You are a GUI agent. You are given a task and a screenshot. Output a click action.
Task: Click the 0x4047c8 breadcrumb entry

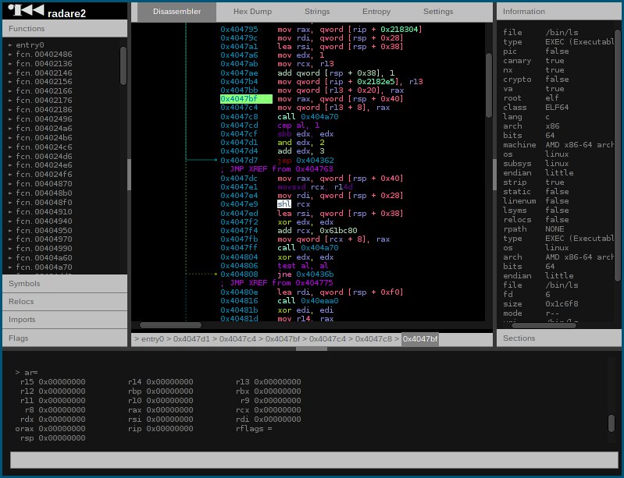[373, 339]
